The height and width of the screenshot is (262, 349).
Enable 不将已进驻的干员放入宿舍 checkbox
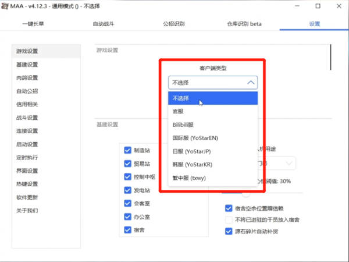[228, 219]
